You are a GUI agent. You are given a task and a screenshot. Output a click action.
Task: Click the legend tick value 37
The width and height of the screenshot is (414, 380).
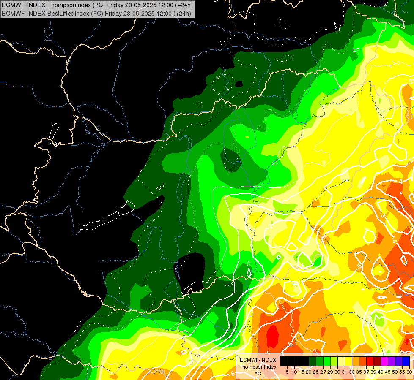pyautogui.click(x=366, y=372)
